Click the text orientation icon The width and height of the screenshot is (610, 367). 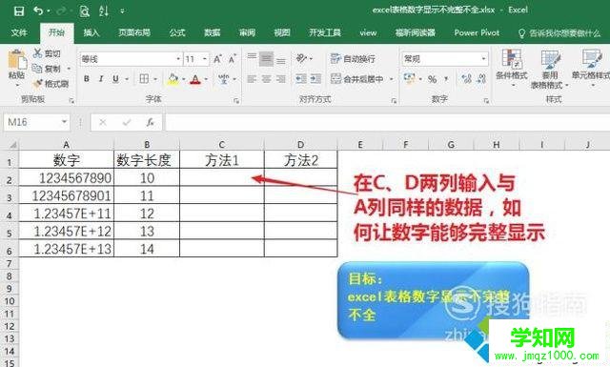(301, 59)
